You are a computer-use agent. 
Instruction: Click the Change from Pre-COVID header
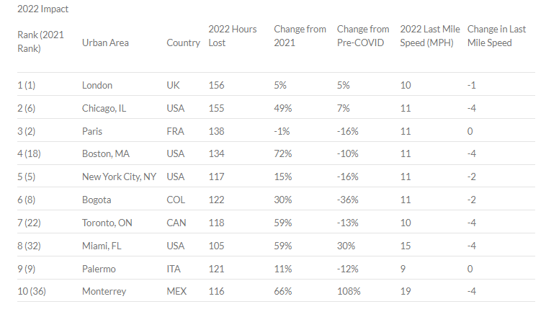coord(363,36)
